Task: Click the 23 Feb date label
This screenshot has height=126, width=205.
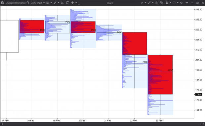Action: (x=159, y=120)
